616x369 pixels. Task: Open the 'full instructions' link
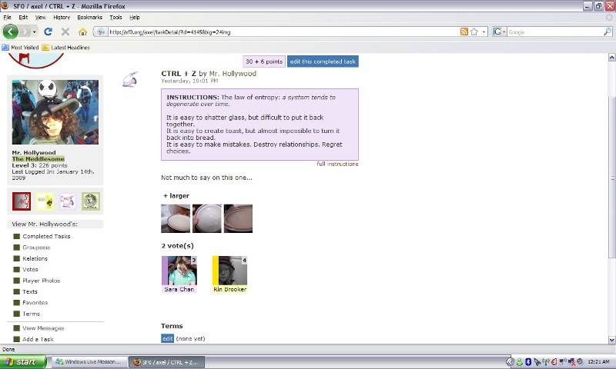tap(337, 164)
